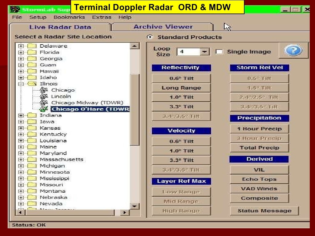Open the Help menu
The image size is (315, 236).
[x=125, y=17]
